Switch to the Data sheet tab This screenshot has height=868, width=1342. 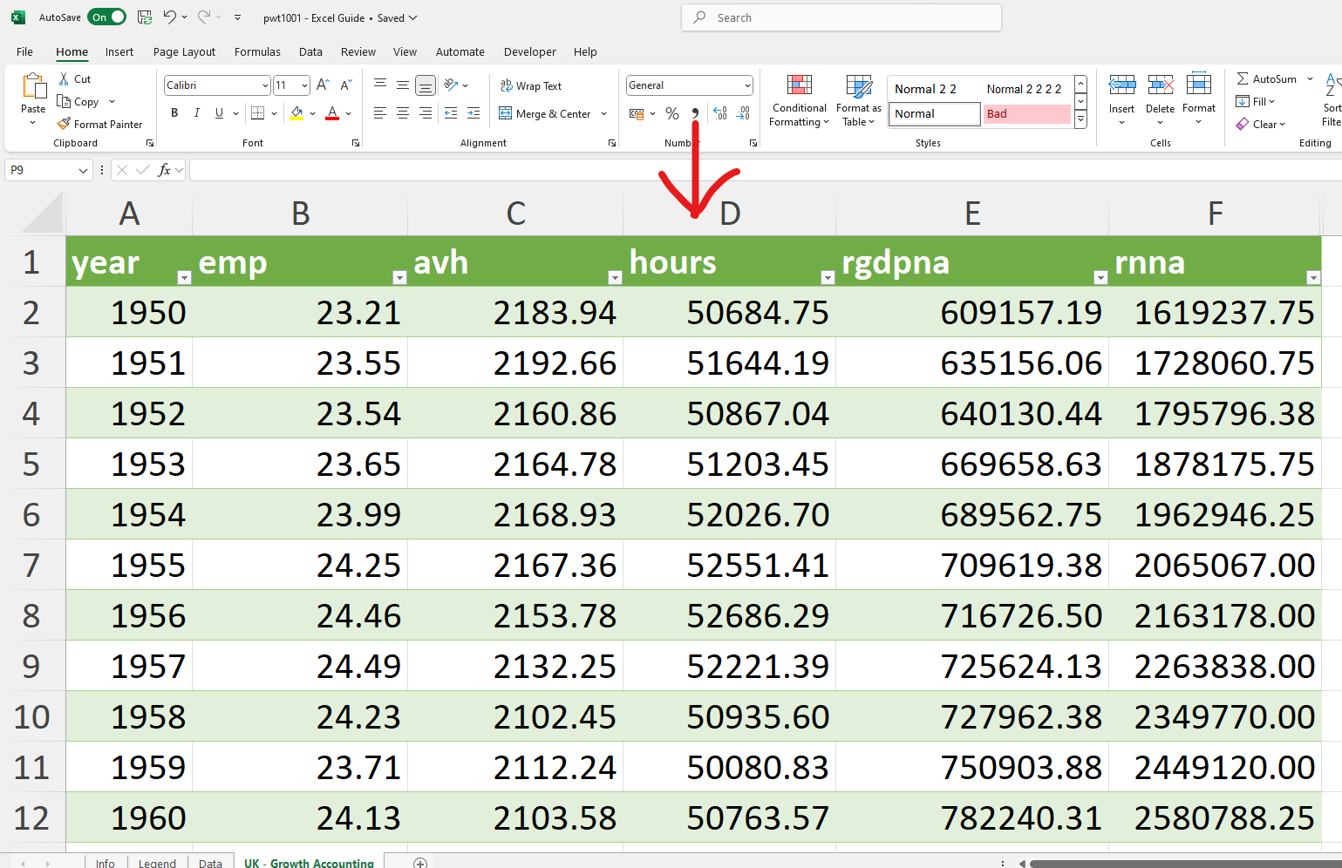[x=210, y=862]
